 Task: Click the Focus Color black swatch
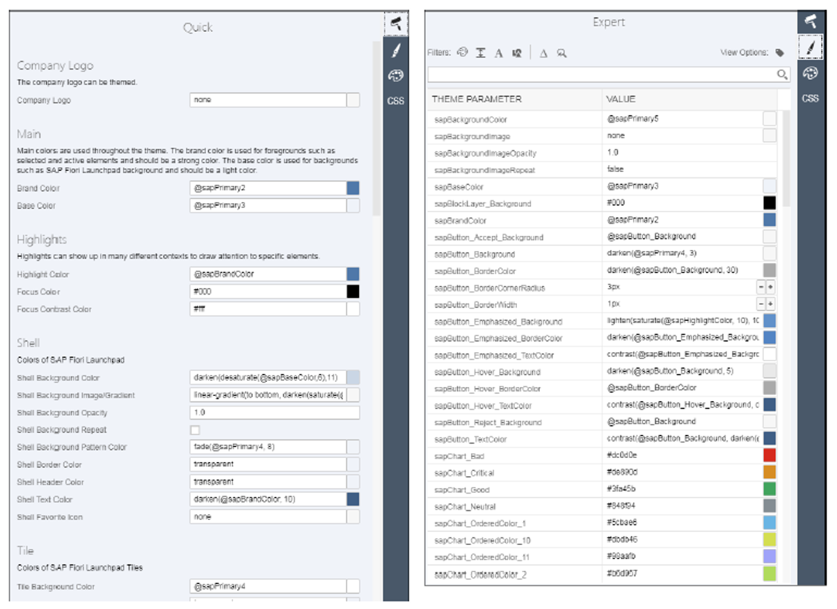pyautogui.click(x=353, y=291)
